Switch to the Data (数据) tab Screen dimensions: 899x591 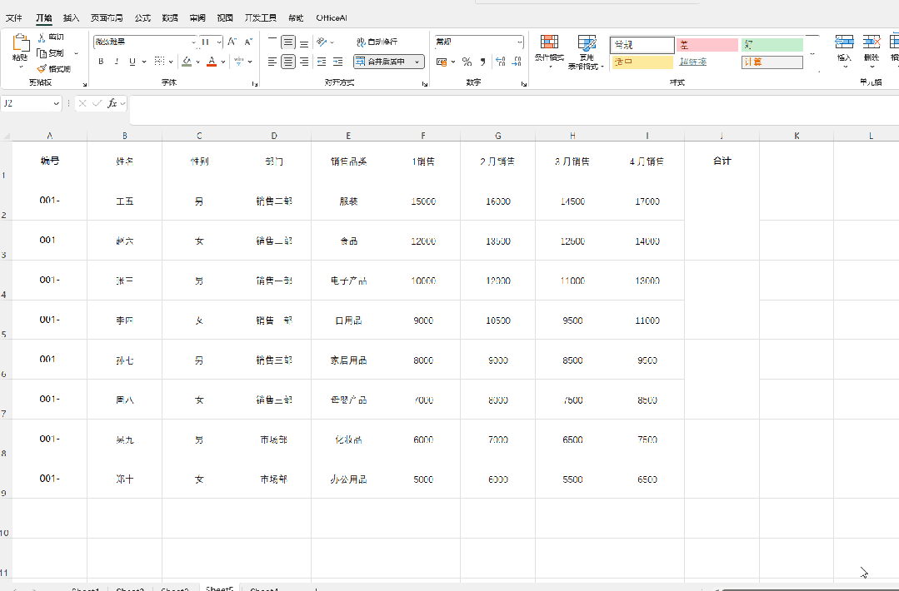170,17
